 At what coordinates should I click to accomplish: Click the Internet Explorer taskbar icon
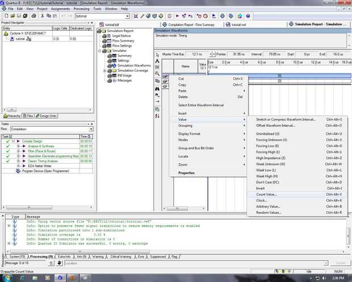point(23,278)
